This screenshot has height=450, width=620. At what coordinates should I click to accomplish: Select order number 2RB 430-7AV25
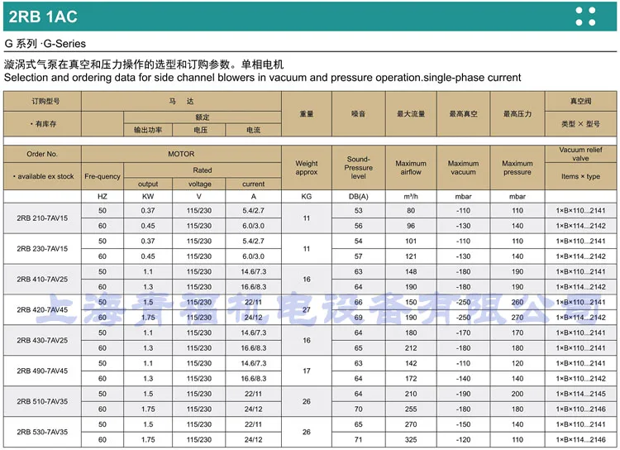[x=42, y=340]
